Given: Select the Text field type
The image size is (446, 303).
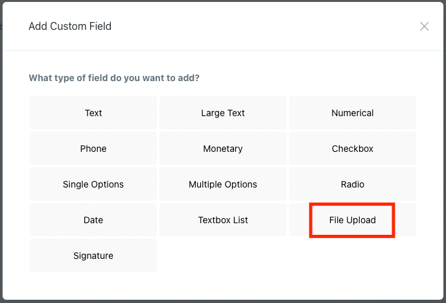Looking at the screenshot, I should (93, 113).
